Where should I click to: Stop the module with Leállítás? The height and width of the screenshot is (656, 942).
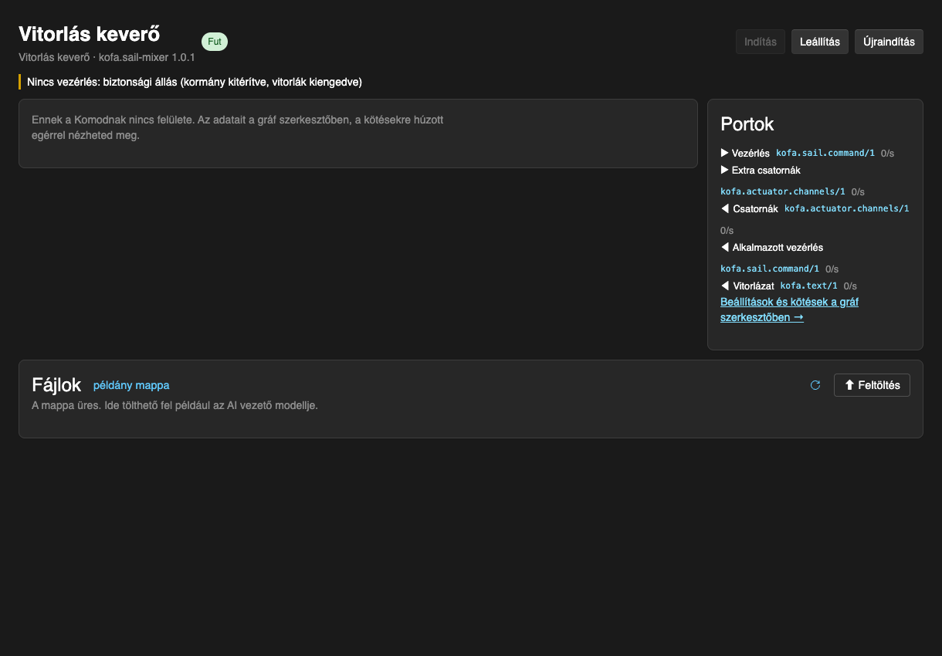(x=820, y=42)
